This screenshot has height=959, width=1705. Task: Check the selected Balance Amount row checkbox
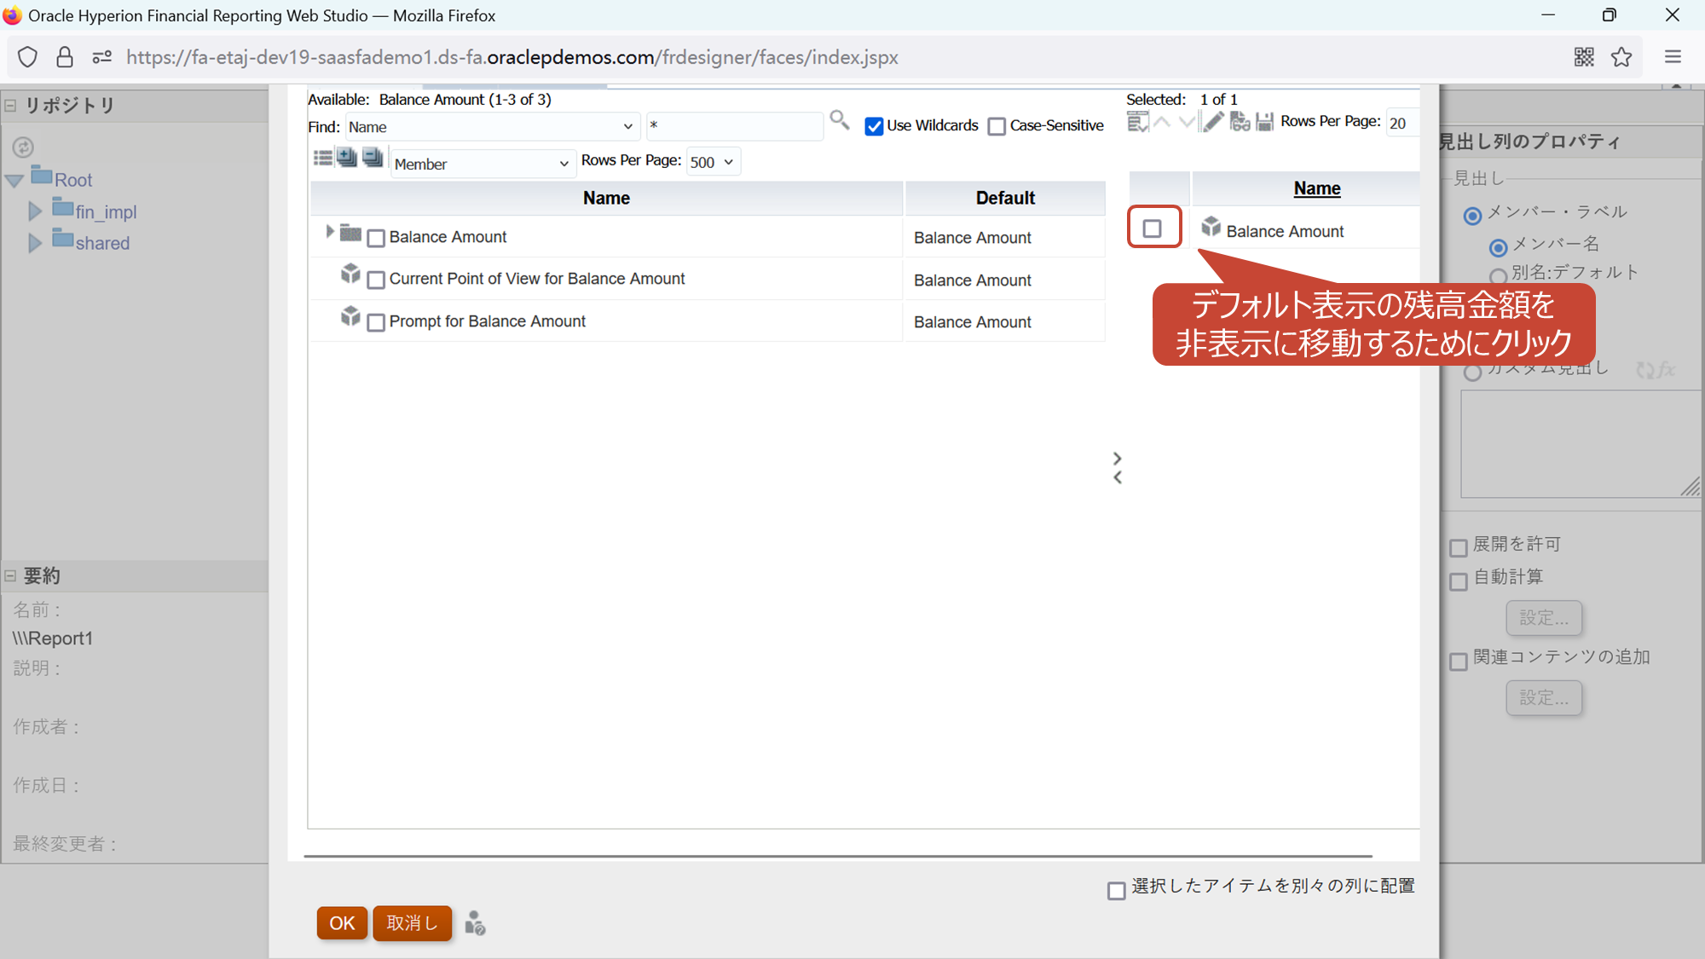point(1153,228)
